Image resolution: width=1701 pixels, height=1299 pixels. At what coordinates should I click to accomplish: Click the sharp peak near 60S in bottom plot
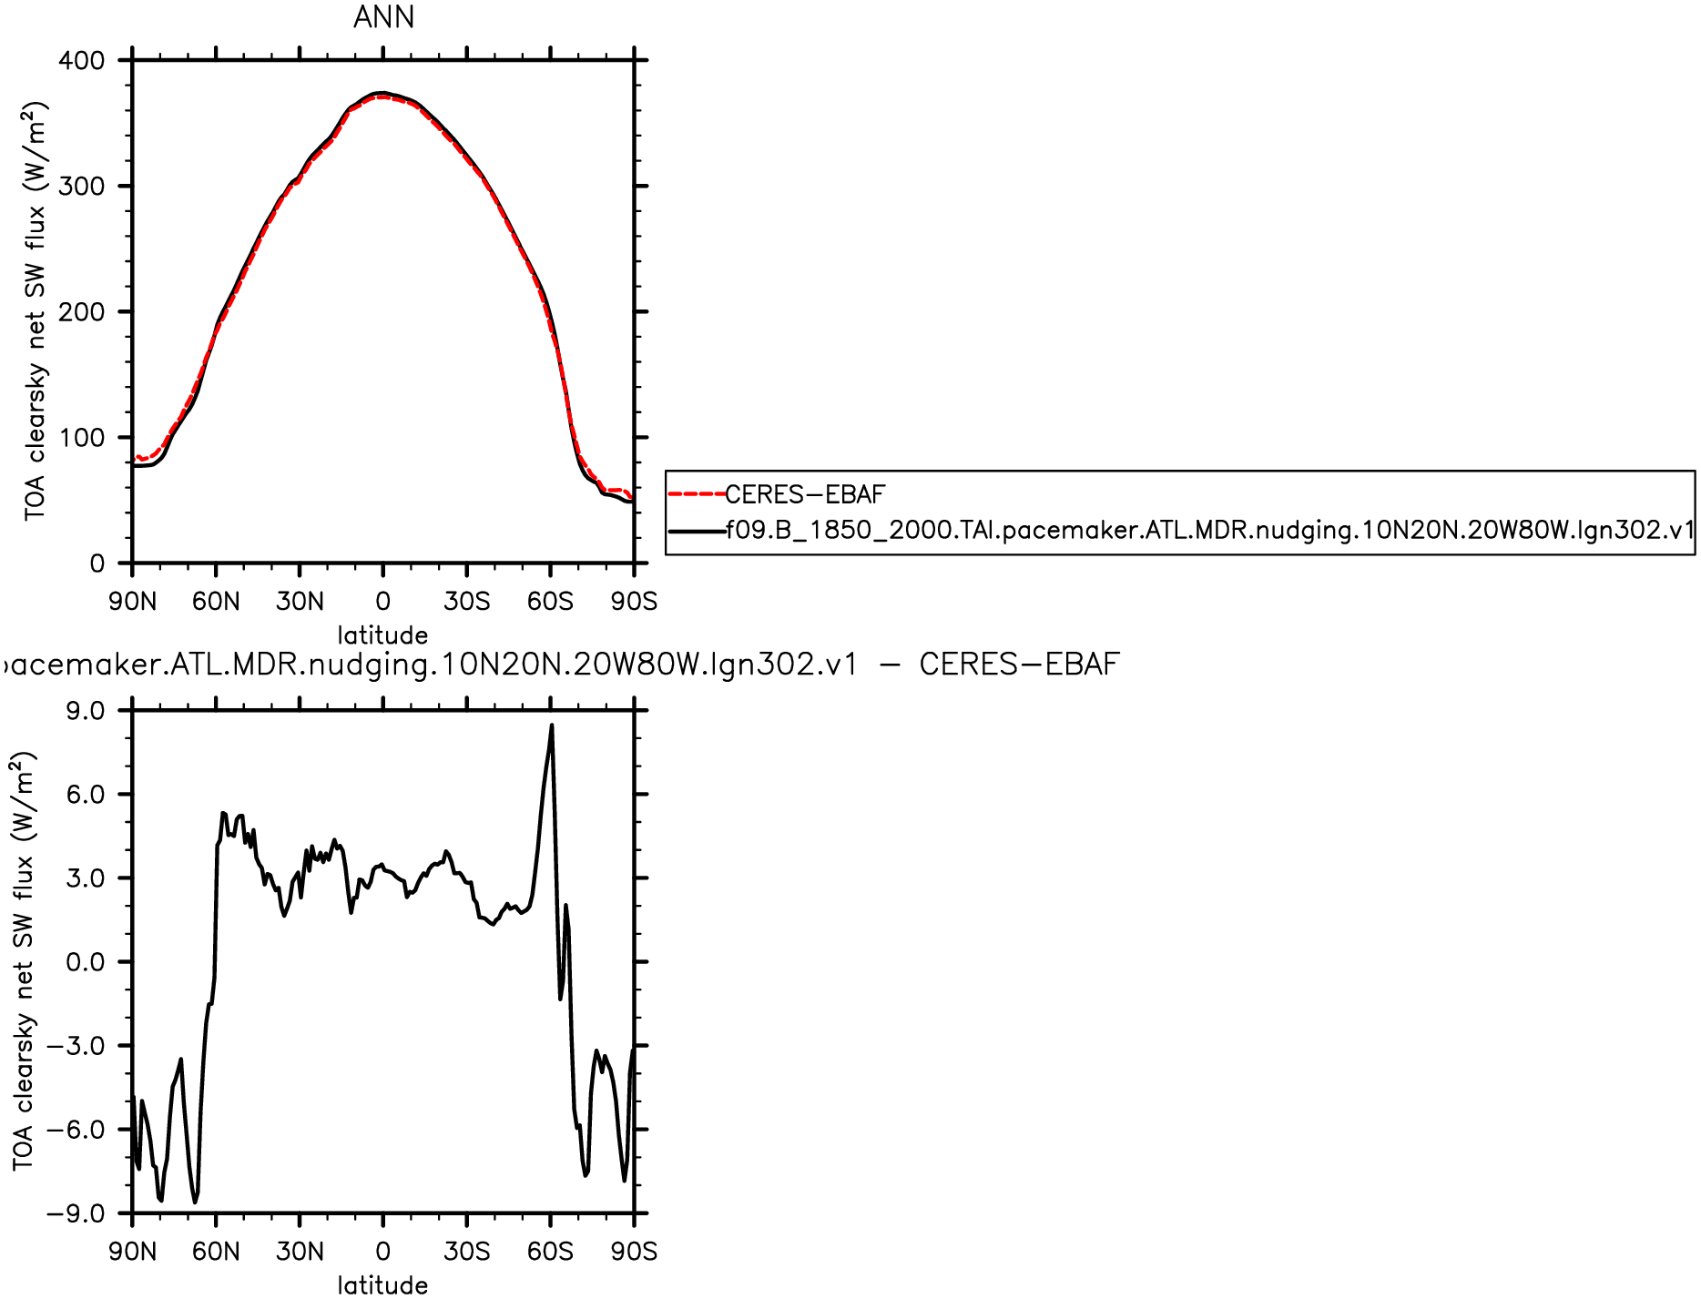(551, 726)
